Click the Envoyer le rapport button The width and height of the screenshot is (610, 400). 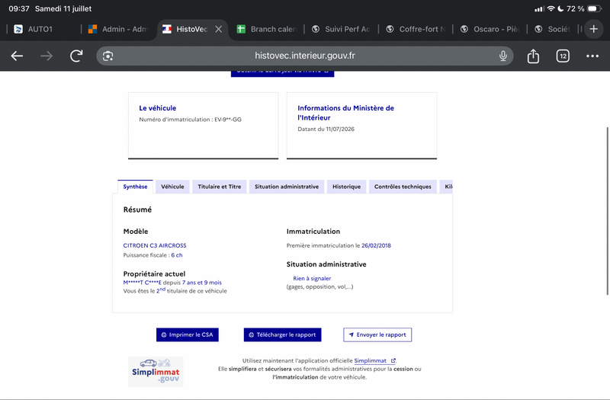click(377, 334)
